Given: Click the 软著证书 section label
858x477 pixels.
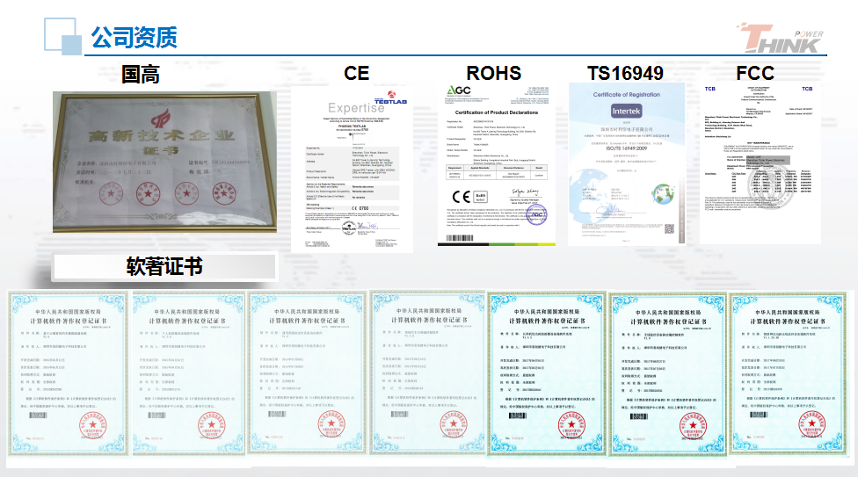Looking at the screenshot, I should point(162,266).
